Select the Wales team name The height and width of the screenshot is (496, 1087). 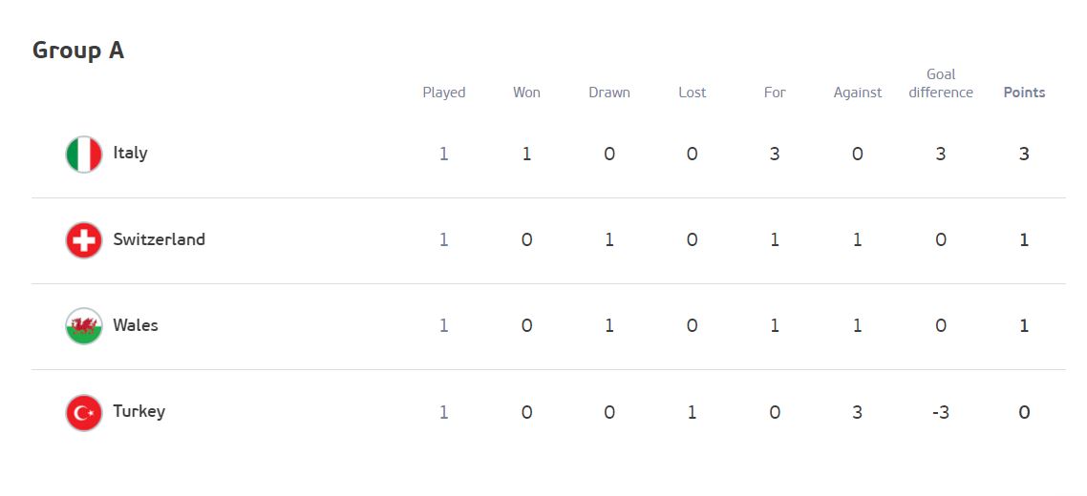(x=136, y=325)
